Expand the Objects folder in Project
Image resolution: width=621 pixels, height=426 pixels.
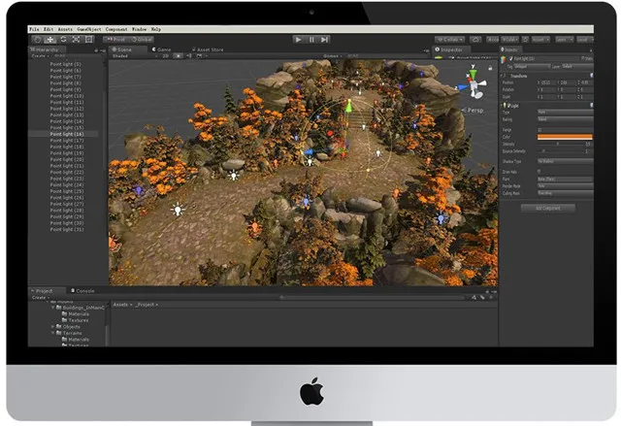click(53, 327)
